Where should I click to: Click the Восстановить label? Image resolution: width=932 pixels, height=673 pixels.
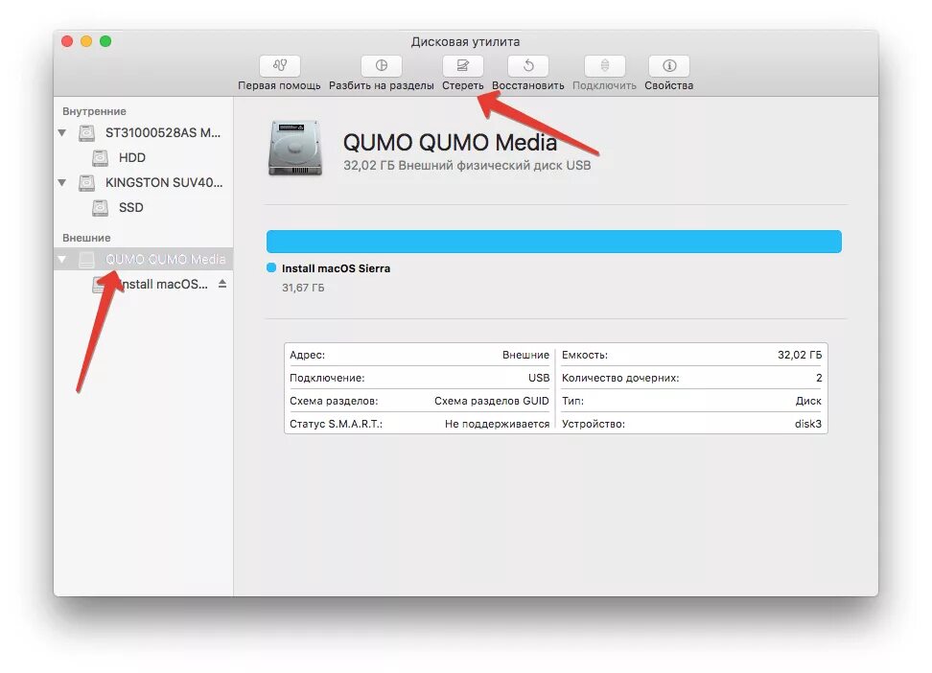tap(527, 85)
